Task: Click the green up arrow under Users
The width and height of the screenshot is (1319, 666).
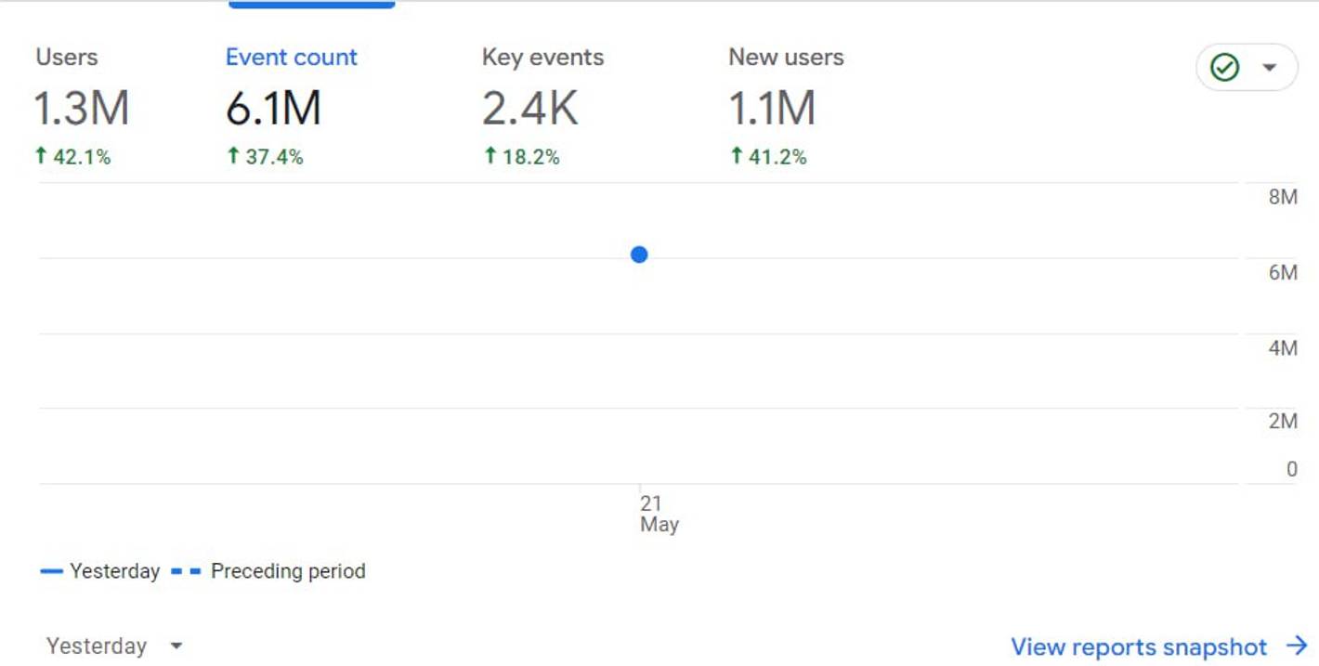Action: pos(41,157)
